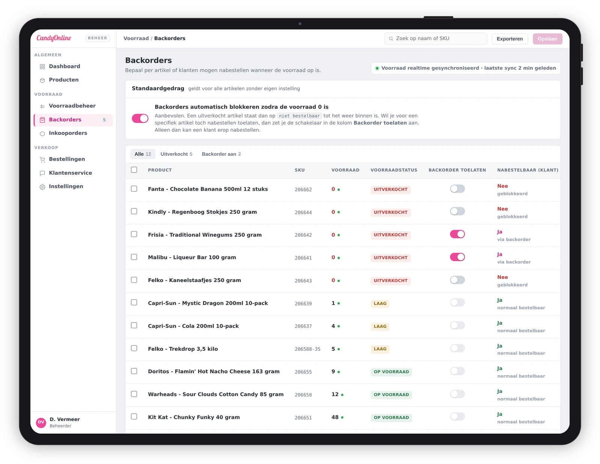Click the Exporteren button
600x464 pixels.
tap(510, 39)
